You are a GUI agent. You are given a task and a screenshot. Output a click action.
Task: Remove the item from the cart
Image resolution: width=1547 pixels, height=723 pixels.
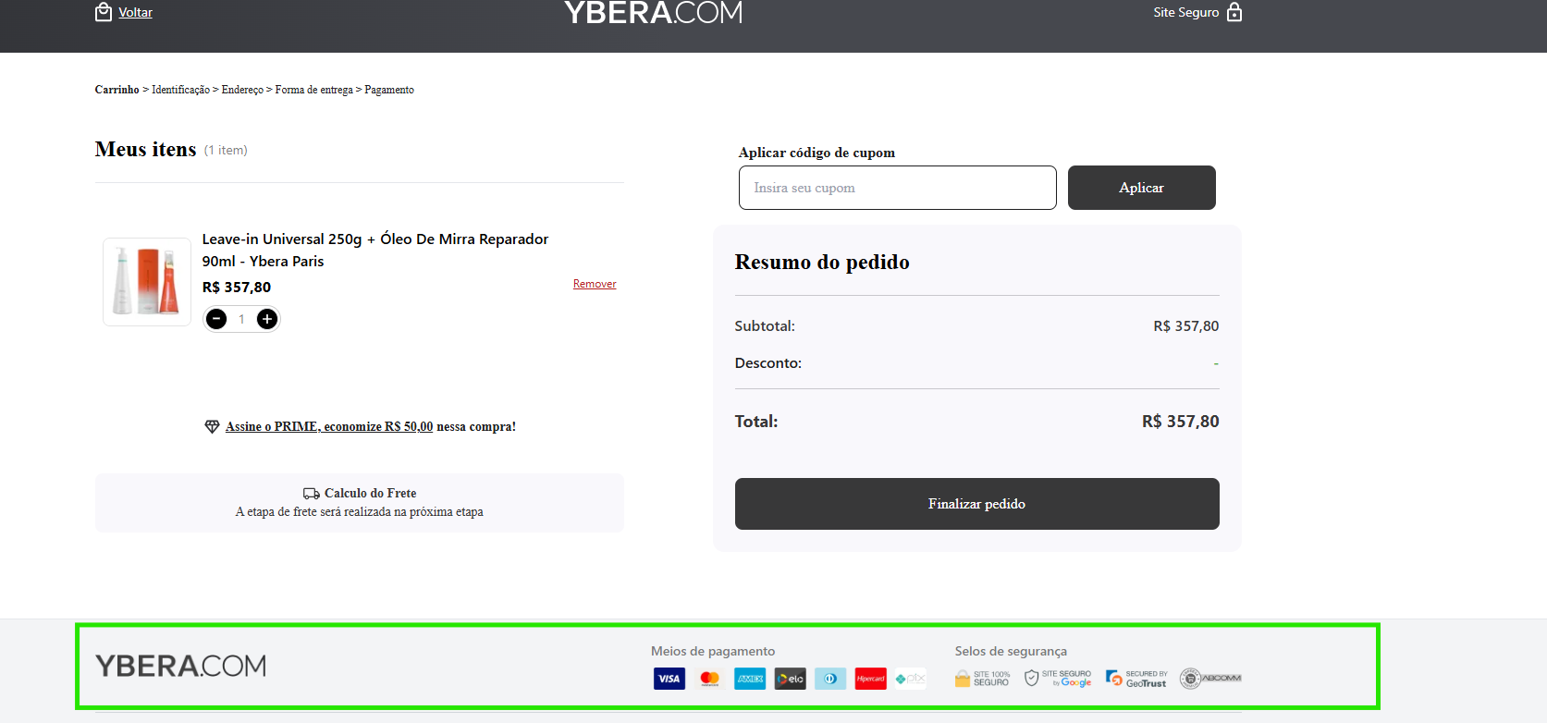tap(595, 284)
